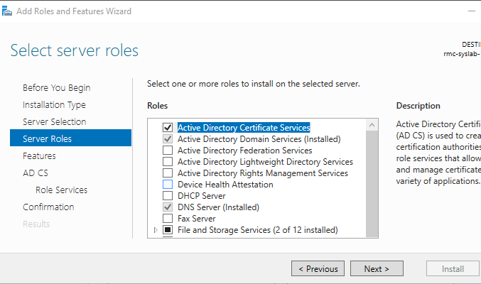The image size is (481, 284).
Task: Click the Previous button
Action: (318, 268)
